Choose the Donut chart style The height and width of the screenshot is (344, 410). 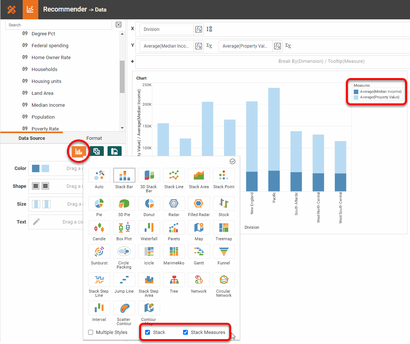[x=149, y=203]
